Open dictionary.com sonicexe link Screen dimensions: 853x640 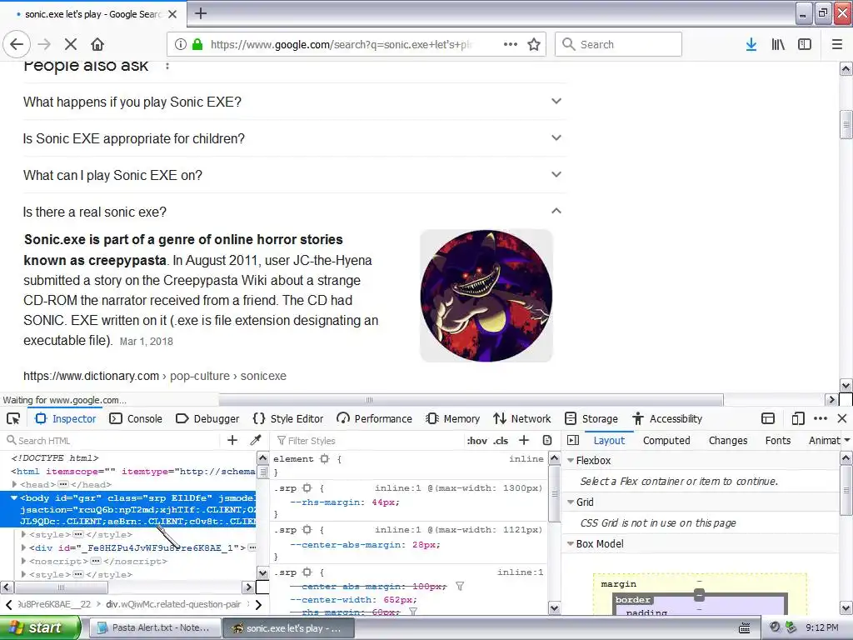154,376
